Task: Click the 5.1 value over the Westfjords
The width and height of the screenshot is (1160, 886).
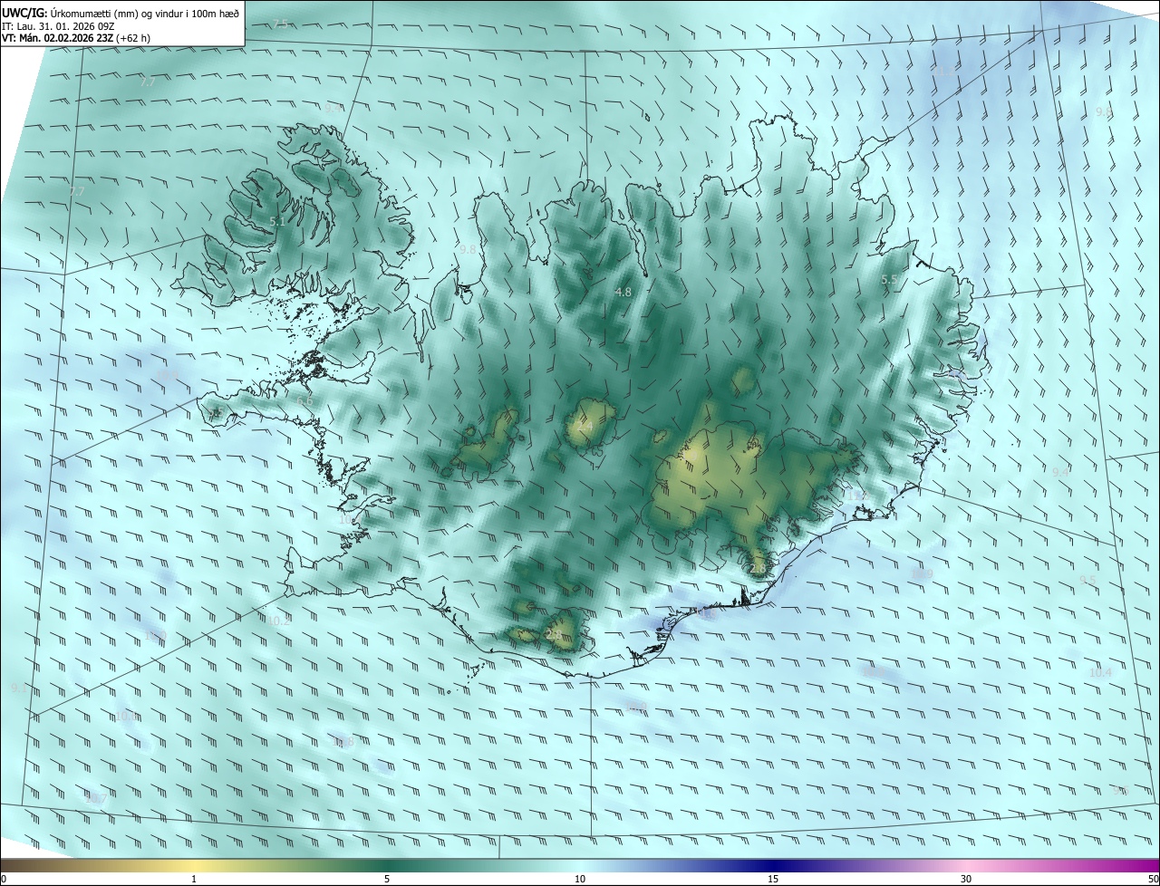Action: pyautogui.click(x=277, y=221)
